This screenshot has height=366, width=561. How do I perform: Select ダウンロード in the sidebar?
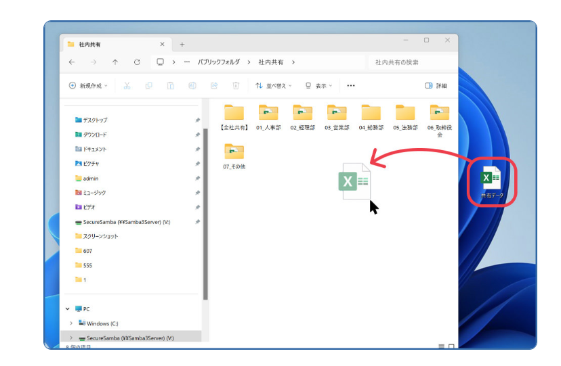tap(94, 135)
